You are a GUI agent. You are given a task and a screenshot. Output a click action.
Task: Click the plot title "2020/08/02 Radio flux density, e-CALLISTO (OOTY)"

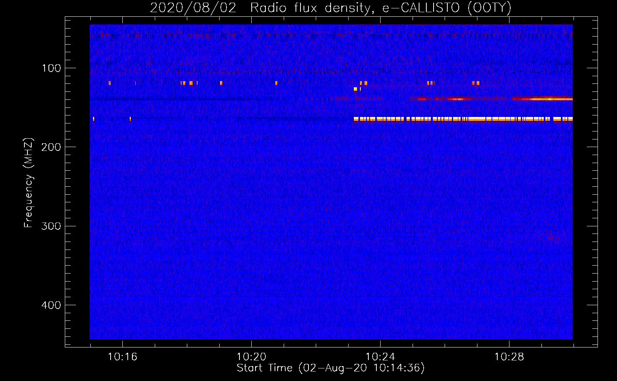331,8
